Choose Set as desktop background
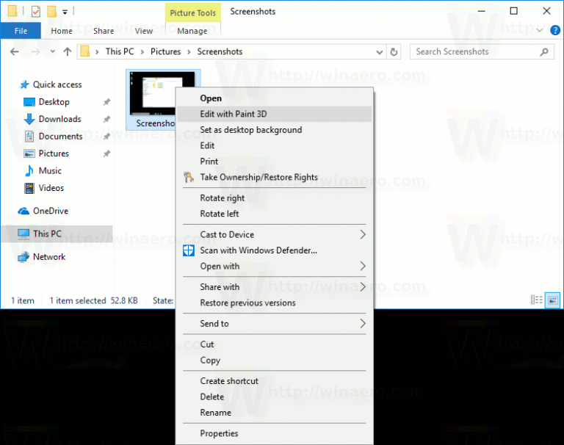Screen dimensions: 564x445 click(275, 130)
